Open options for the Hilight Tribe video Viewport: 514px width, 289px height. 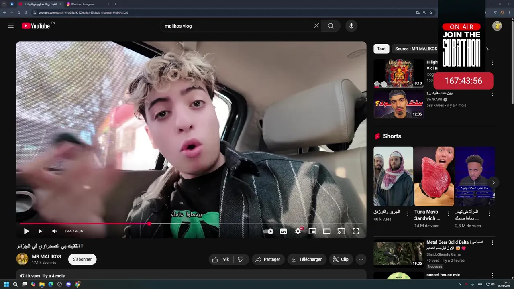coord(492,63)
